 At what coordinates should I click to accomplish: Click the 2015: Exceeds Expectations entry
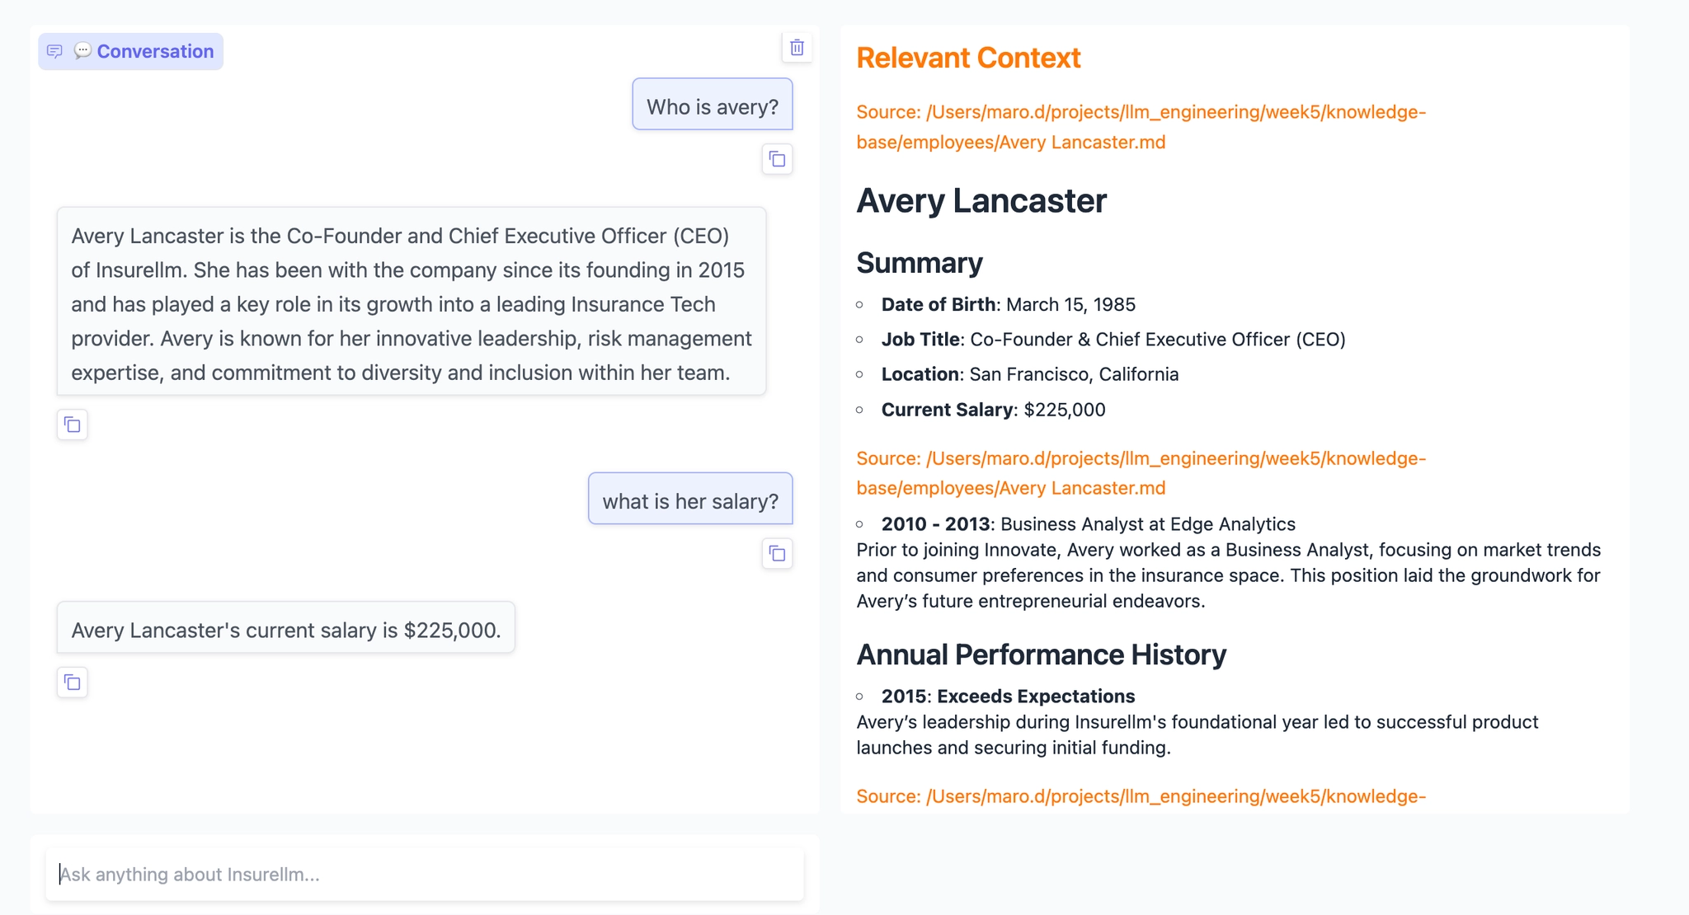1008,697
